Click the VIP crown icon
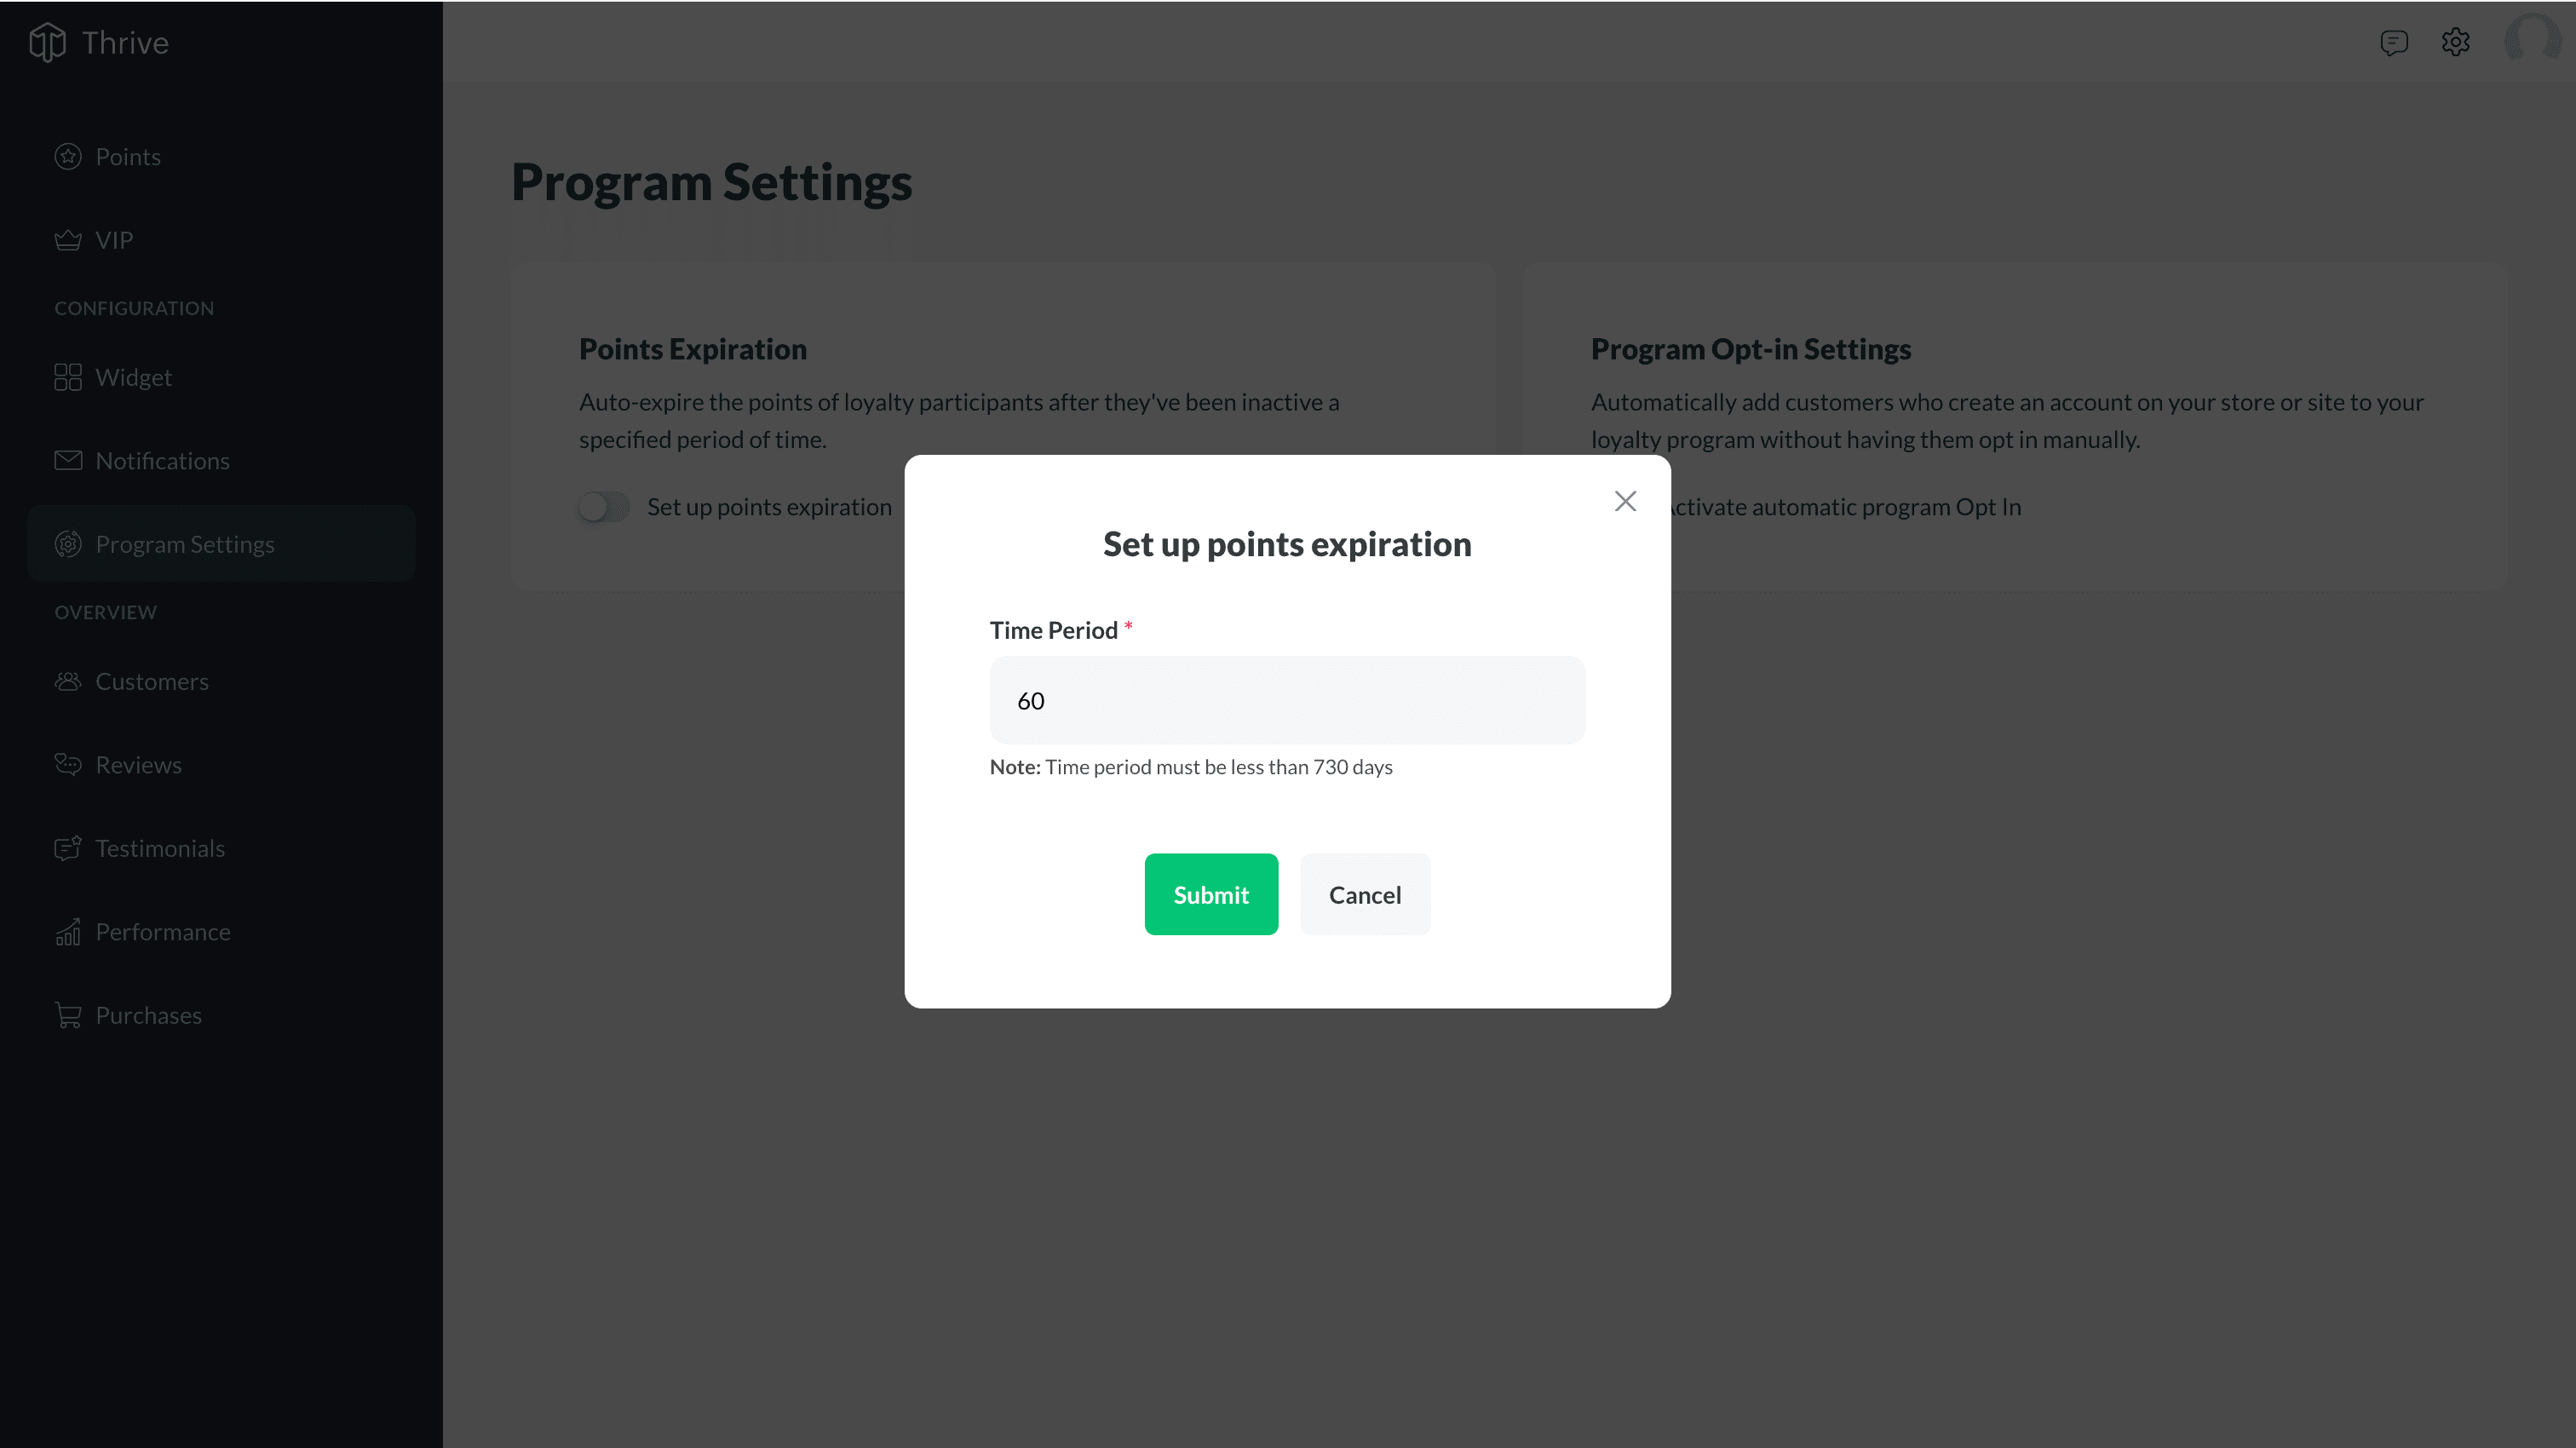2576x1448 pixels. pyautogui.click(x=68, y=240)
